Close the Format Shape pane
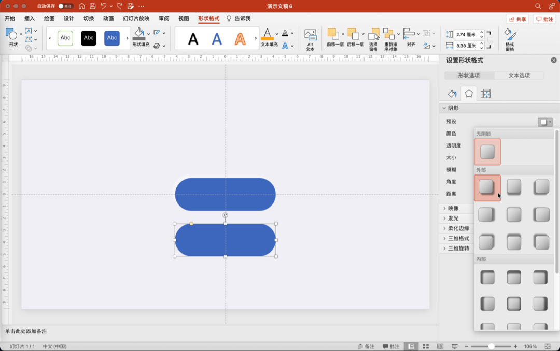This screenshot has width=560, height=351. click(x=554, y=60)
